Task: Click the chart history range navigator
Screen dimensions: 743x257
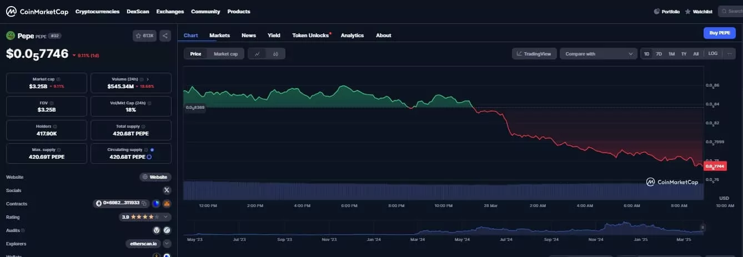Action: [443, 228]
